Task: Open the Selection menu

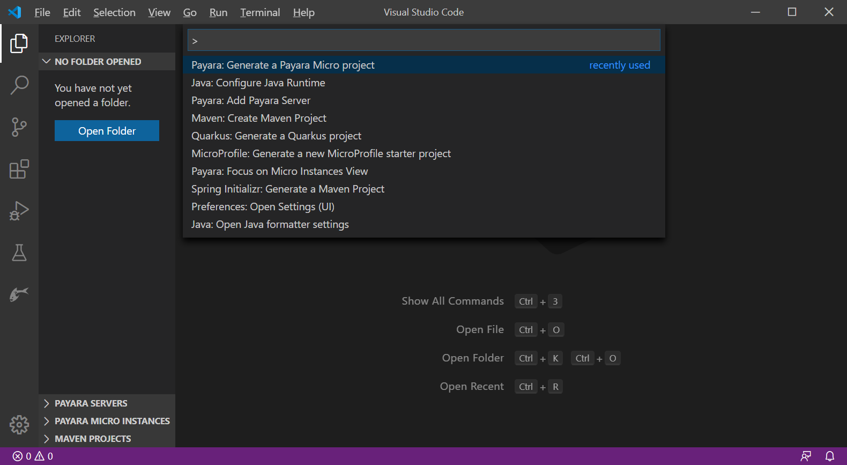Action: pyautogui.click(x=114, y=12)
